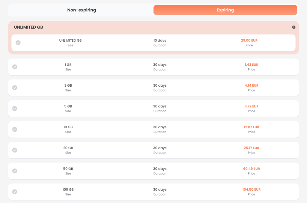Click 30 days in the 1 GB row
The image size is (307, 203).
(x=160, y=64)
